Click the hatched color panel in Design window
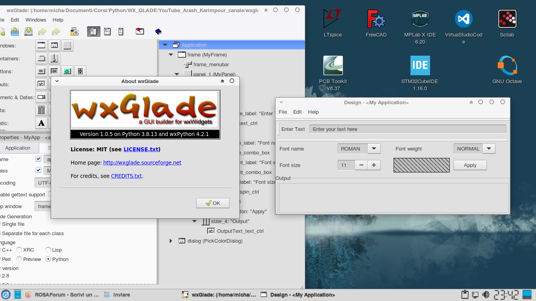The image size is (536, 301). 421,165
